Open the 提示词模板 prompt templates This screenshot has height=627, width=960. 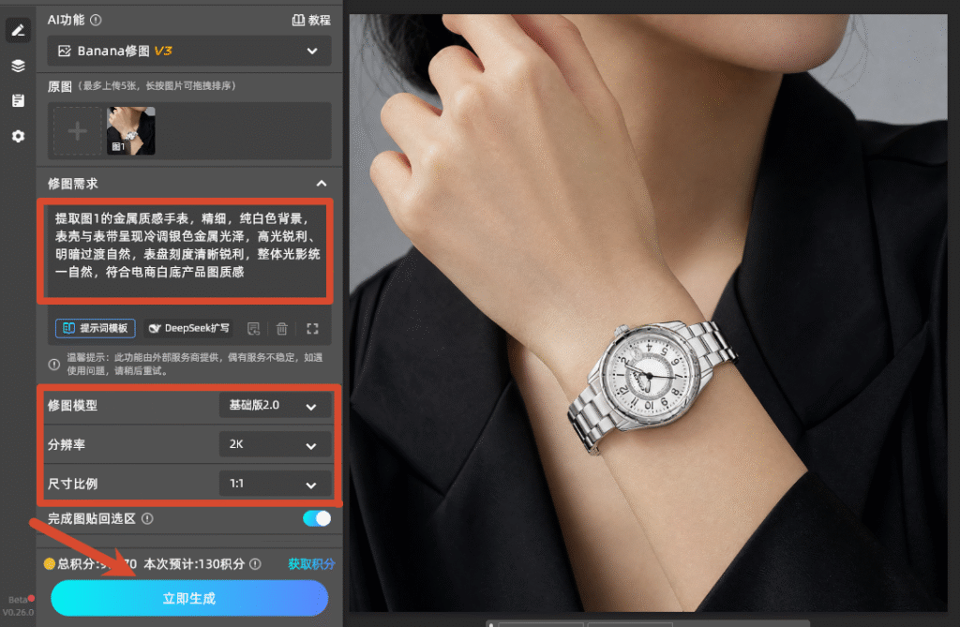[x=96, y=328]
